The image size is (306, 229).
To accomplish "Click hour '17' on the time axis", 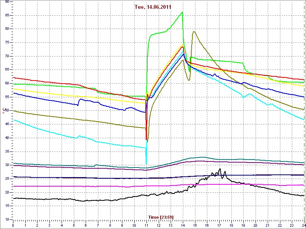I will click(219, 225).
